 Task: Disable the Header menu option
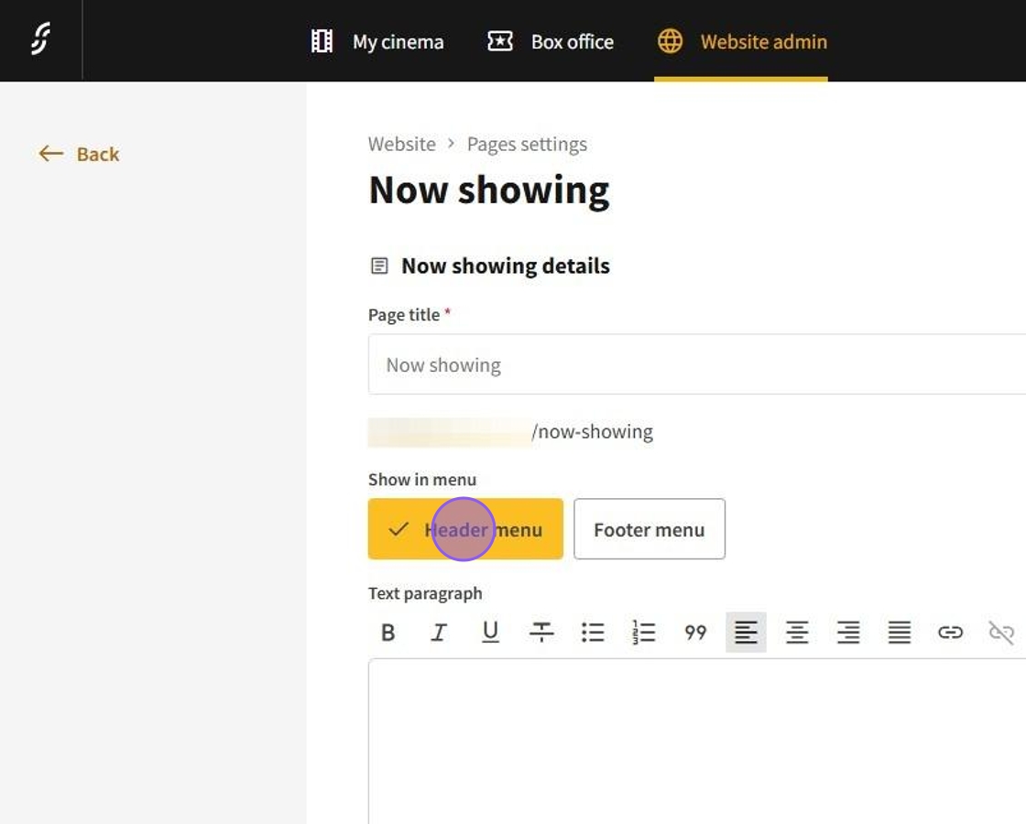coord(465,529)
